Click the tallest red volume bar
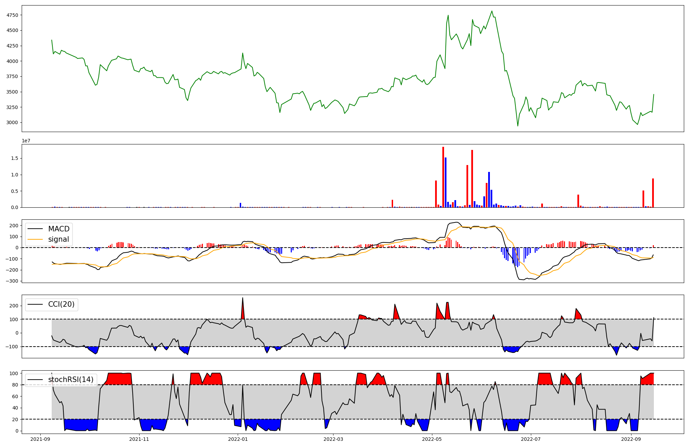The width and height of the screenshot is (689, 447). click(443, 177)
